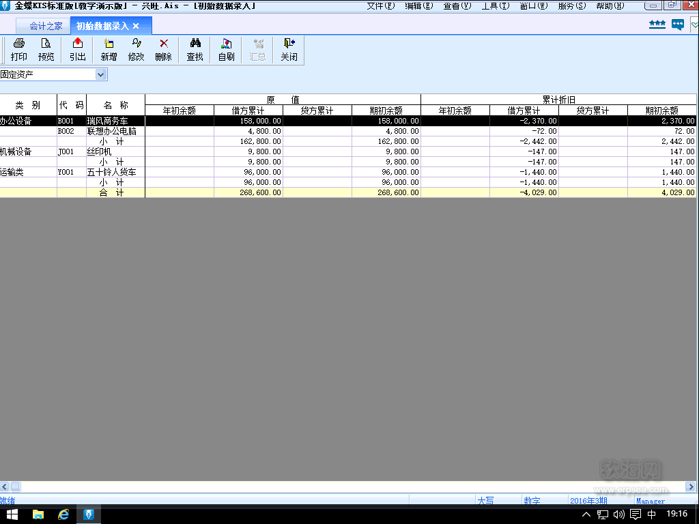The width and height of the screenshot is (699, 524).
Task: Click the 原值 group header
Action: (283, 100)
